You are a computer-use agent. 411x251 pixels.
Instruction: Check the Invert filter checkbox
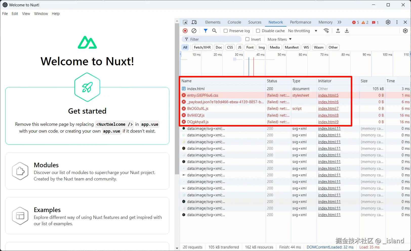point(248,39)
